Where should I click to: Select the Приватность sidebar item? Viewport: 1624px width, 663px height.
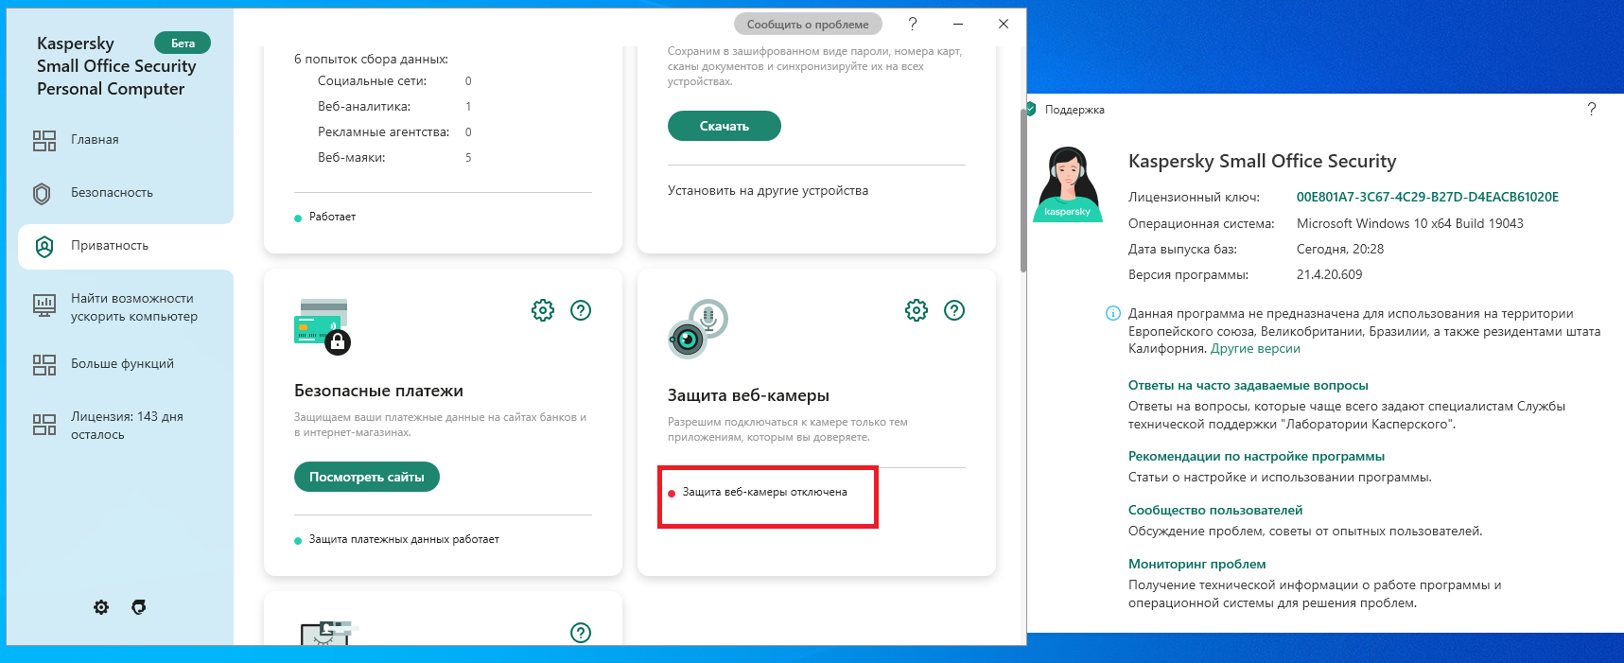tap(126, 246)
